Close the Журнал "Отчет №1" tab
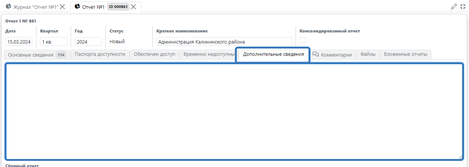The image size is (469, 167). pyautogui.click(x=63, y=7)
